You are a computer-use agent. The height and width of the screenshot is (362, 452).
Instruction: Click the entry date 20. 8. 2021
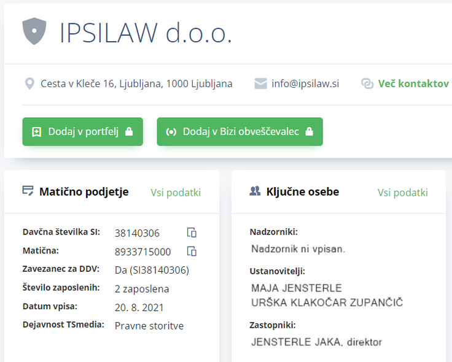pyautogui.click(x=139, y=307)
